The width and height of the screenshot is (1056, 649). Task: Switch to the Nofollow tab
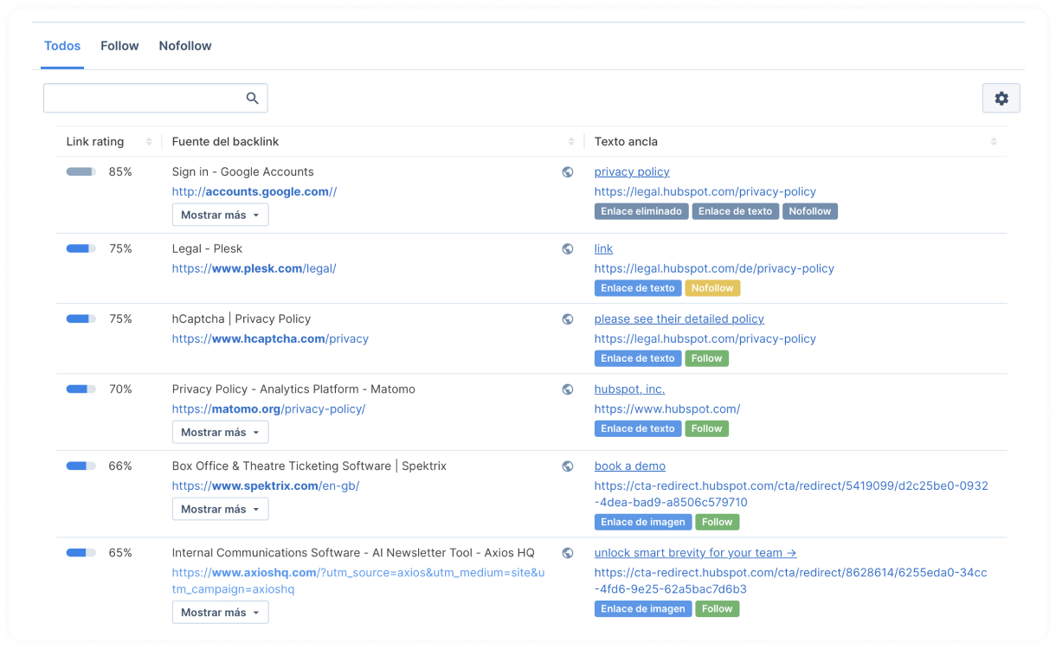click(185, 46)
